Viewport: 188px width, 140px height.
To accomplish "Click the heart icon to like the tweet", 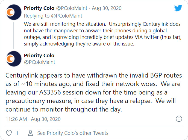I will click(9, 133).
